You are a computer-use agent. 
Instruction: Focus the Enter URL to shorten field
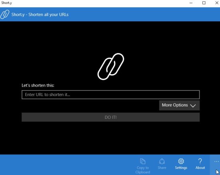[110, 94]
